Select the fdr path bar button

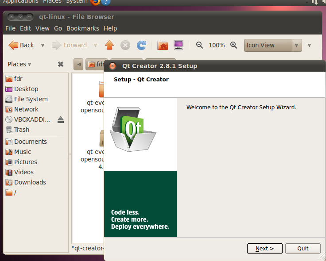[x=96, y=65]
